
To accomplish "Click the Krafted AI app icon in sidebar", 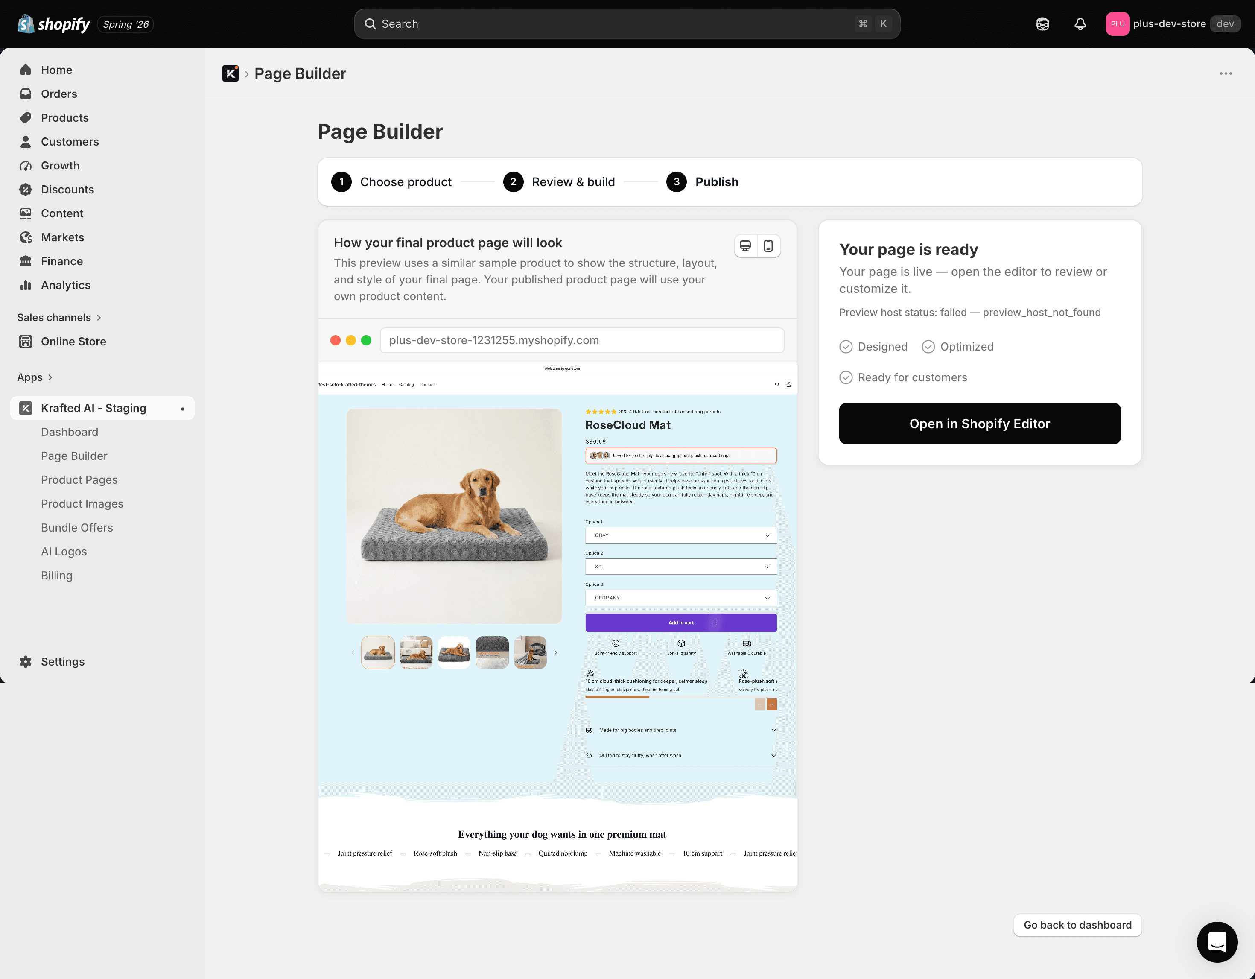I will tap(26, 408).
